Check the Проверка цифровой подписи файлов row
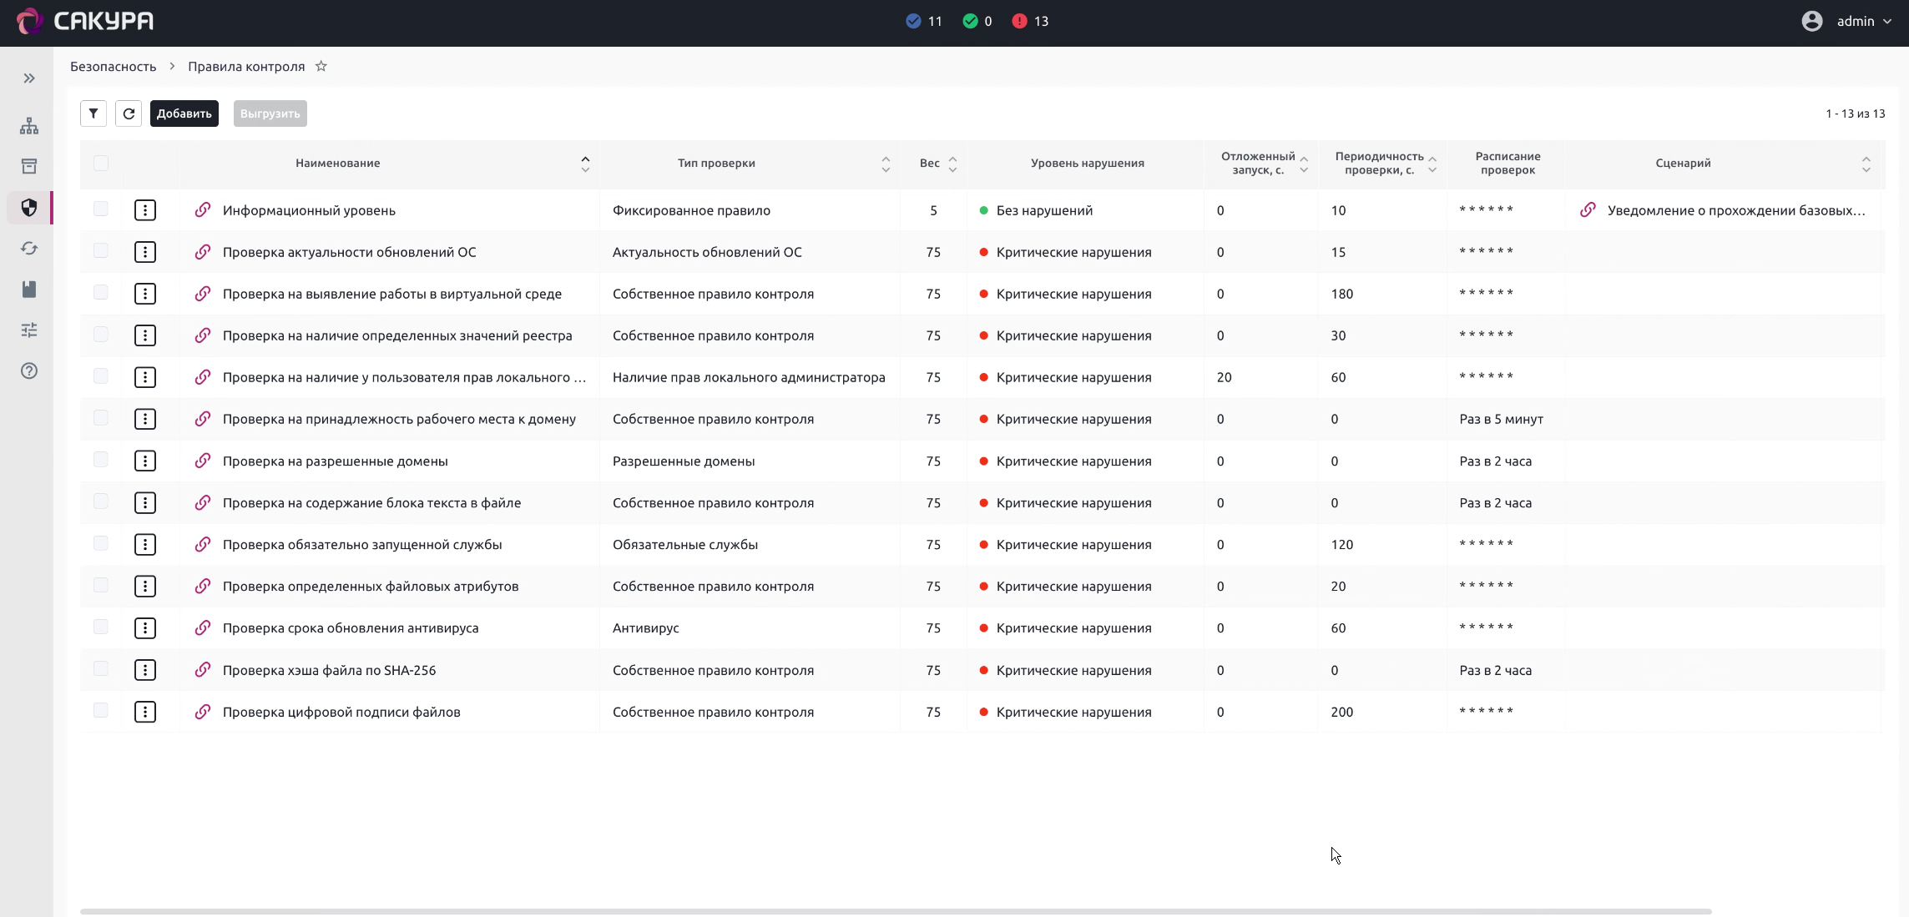 click(x=101, y=710)
